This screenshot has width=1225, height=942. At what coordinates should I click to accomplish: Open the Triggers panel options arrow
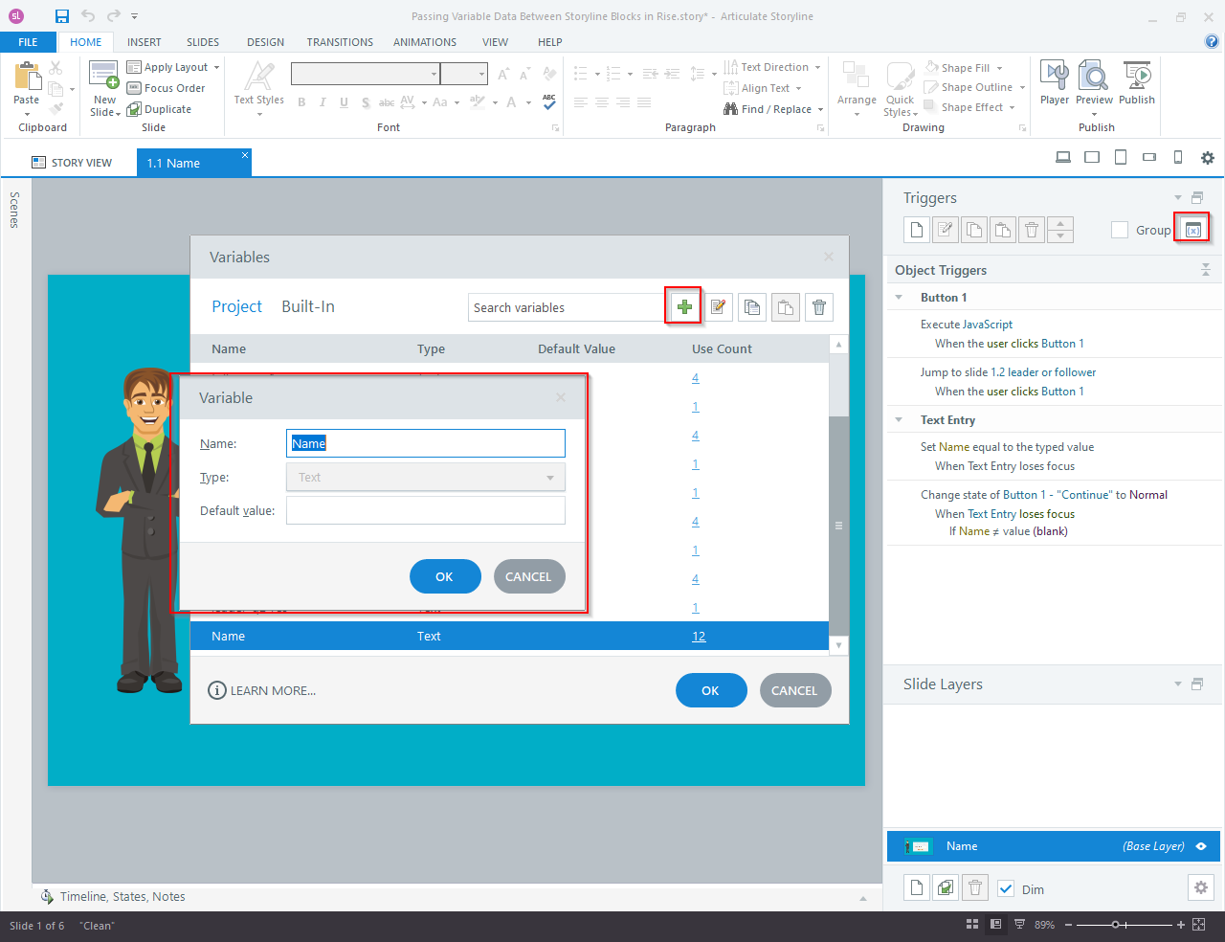[1178, 198]
